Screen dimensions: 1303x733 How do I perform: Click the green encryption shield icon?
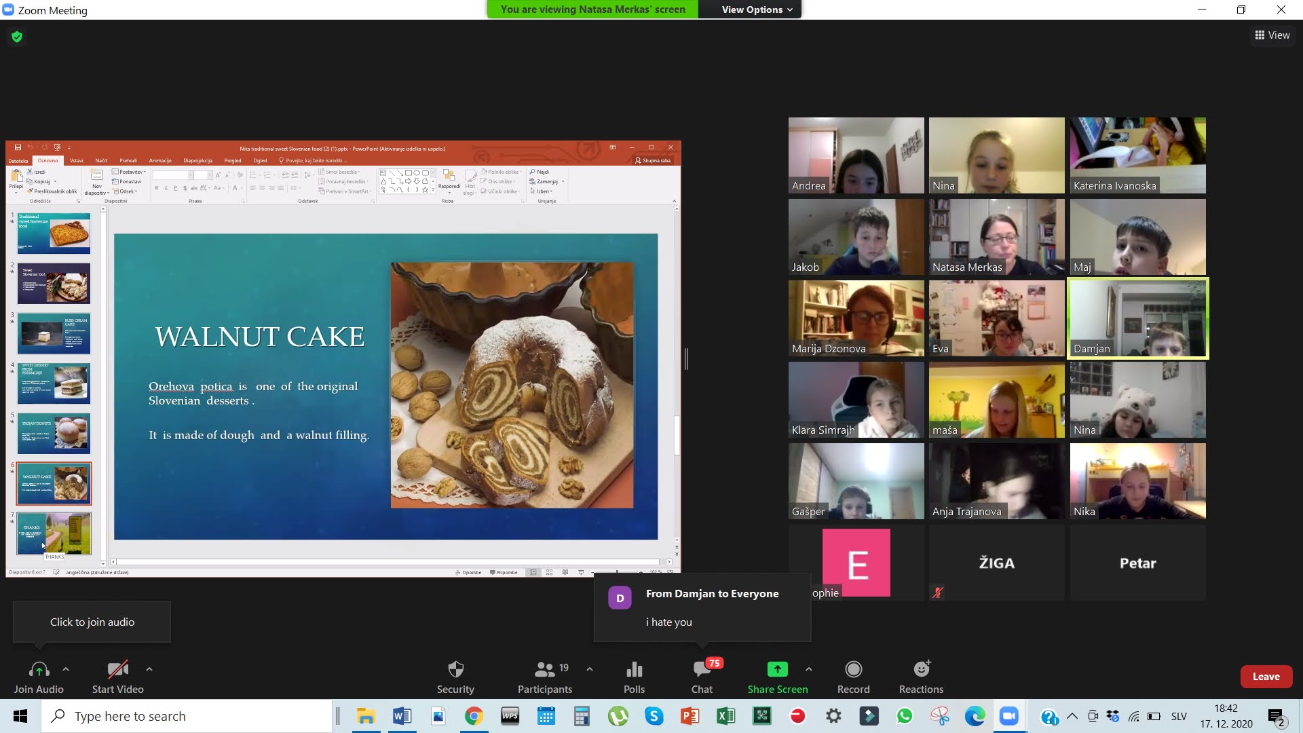pos(17,37)
